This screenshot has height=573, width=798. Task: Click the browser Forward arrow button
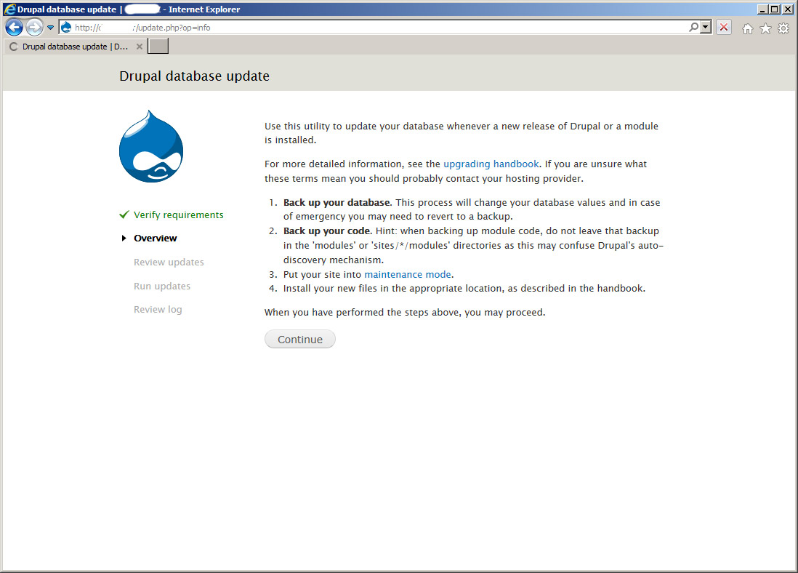click(35, 28)
